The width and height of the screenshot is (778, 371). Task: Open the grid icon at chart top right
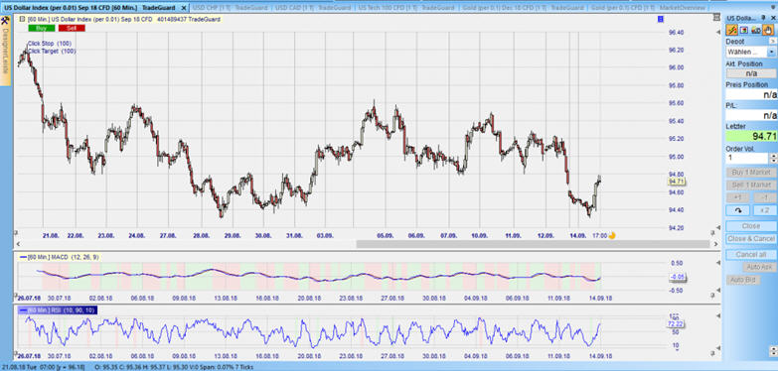pyautogui.click(x=716, y=17)
